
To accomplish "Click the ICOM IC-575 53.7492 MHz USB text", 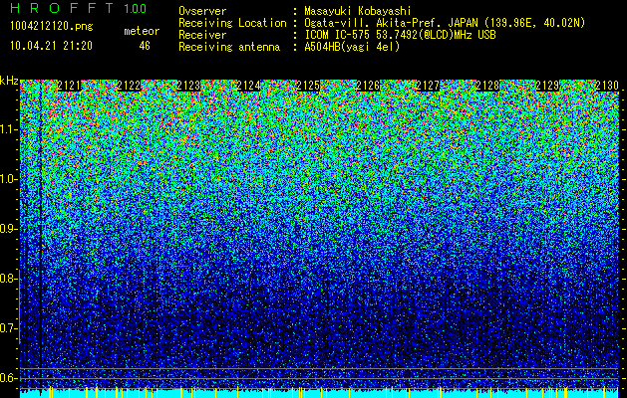I will (x=401, y=35).
